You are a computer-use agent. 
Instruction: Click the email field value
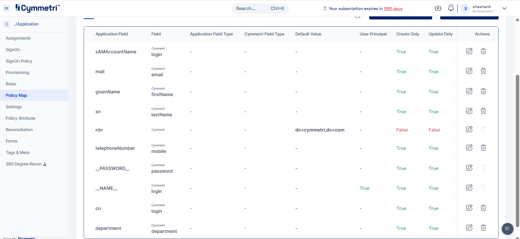click(x=157, y=75)
